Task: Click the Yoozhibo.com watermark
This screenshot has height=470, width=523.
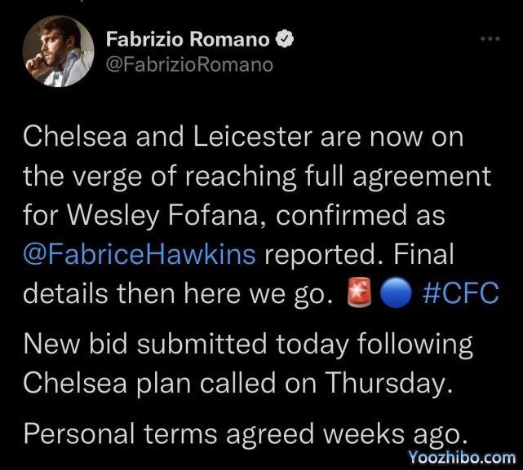Action: click(462, 457)
